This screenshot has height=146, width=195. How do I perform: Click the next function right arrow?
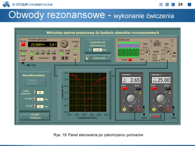tap(54, 58)
